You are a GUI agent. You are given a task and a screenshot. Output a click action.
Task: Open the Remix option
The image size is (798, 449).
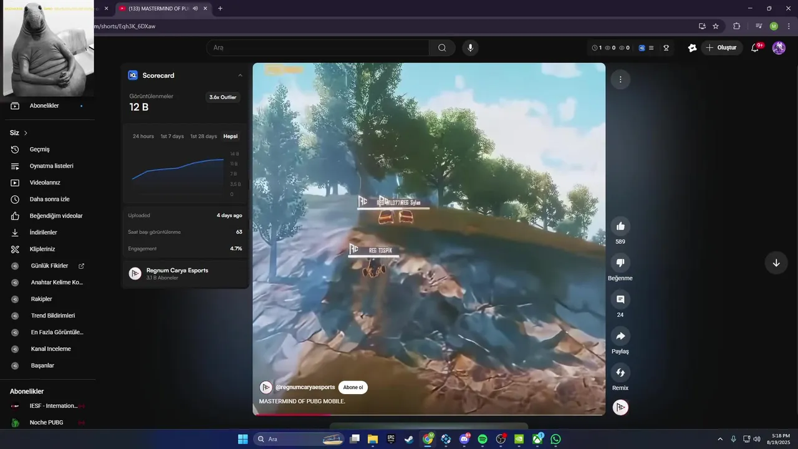pyautogui.click(x=620, y=373)
